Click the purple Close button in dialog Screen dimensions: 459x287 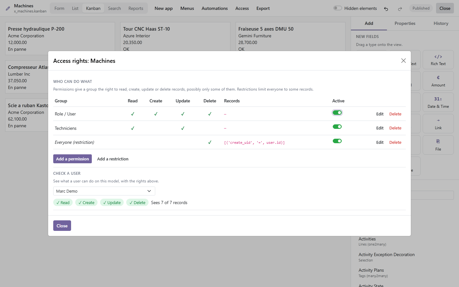coord(62,226)
